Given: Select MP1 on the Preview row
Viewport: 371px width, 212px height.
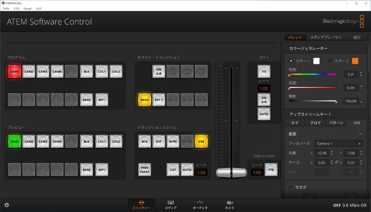Looking at the screenshot, I should tap(102, 169).
